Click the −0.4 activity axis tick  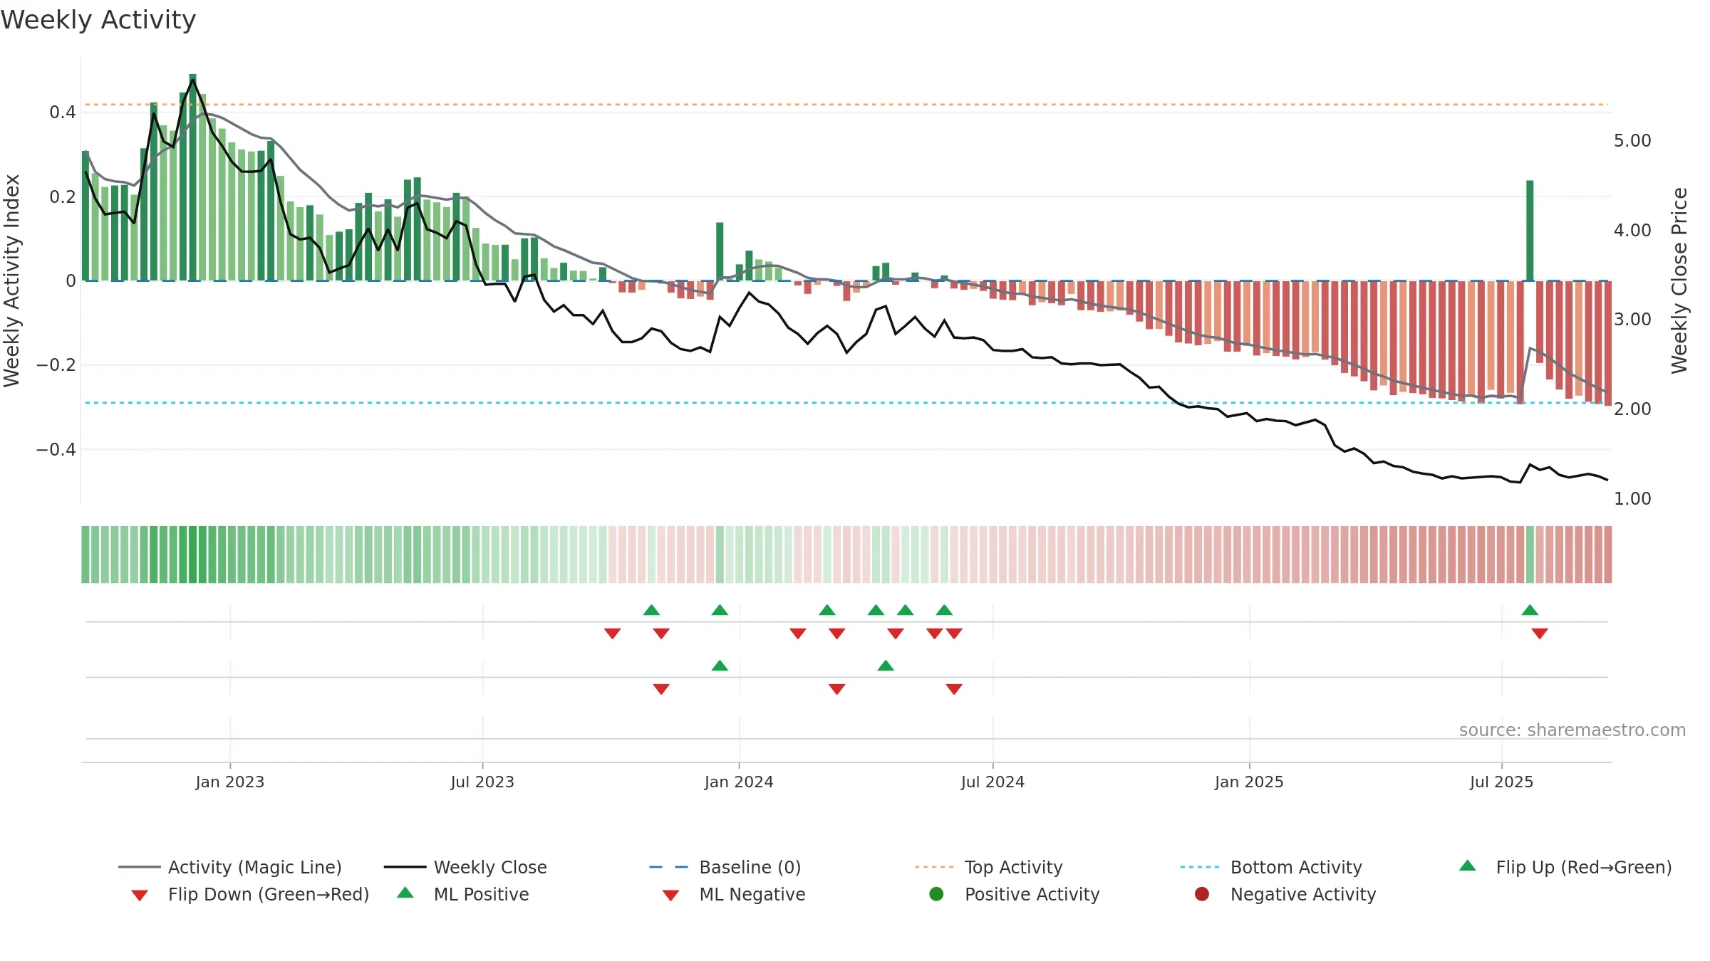pos(56,449)
